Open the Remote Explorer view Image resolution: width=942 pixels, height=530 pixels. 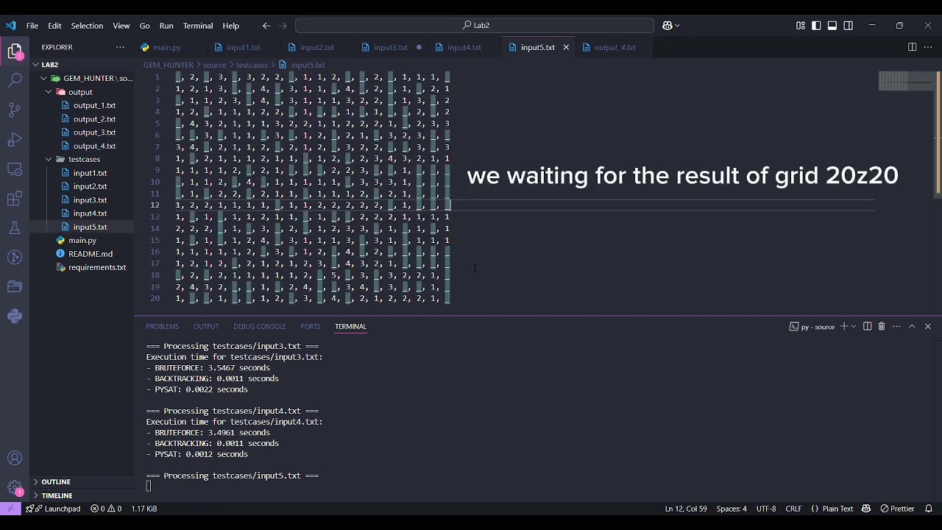15,169
